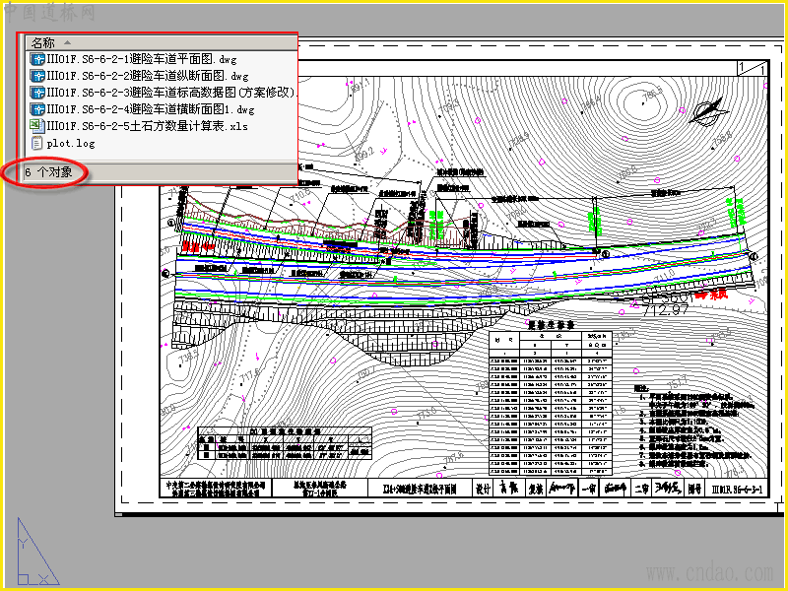This screenshot has width=788, height=591.
Task: Select the file name III01F.S6-6-2-2避险车道纵断面图.dwg
Action: coord(148,76)
